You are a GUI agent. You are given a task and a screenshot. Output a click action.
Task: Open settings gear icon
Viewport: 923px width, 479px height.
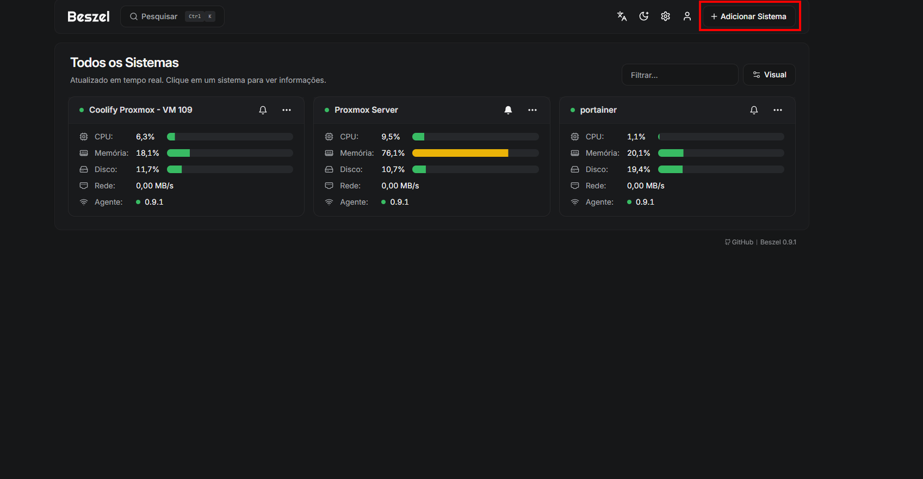point(665,16)
